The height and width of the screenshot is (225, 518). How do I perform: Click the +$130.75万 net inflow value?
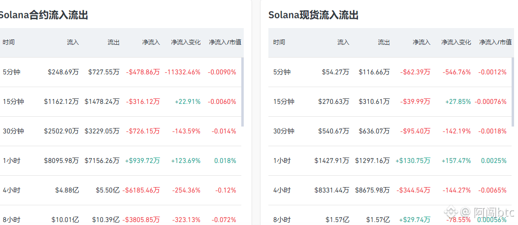pyautogui.click(x=413, y=161)
